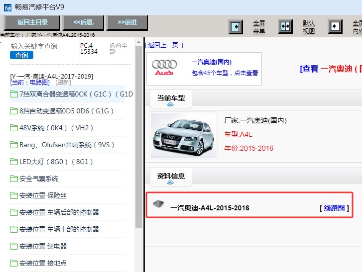Click folder icon beside 安装位置 继电器
The image size is (362, 272).
(14, 246)
